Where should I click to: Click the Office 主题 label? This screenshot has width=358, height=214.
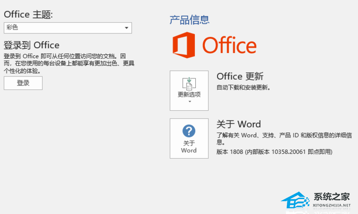pos(28,15)
